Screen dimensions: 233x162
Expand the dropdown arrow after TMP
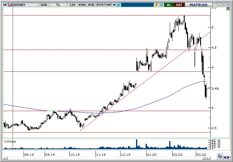114,5
